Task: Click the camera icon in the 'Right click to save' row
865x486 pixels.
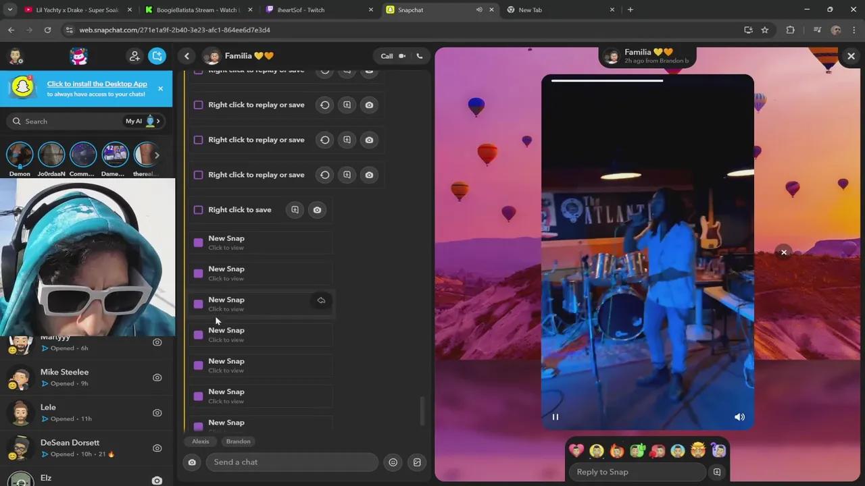Action: click(317, 210)
